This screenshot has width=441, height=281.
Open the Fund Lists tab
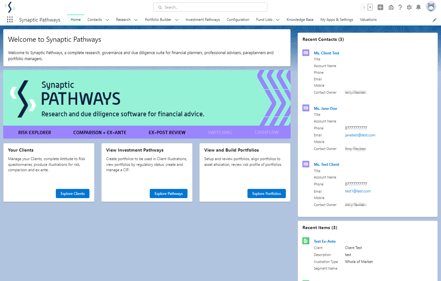coord(264,20)
